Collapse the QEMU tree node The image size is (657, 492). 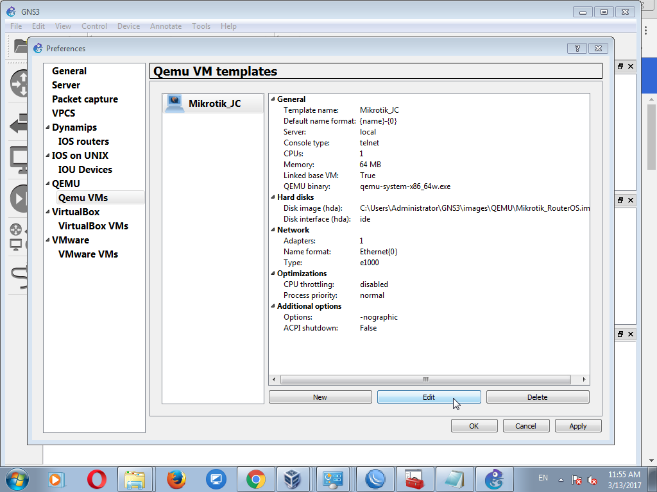(x=47, y=184)
